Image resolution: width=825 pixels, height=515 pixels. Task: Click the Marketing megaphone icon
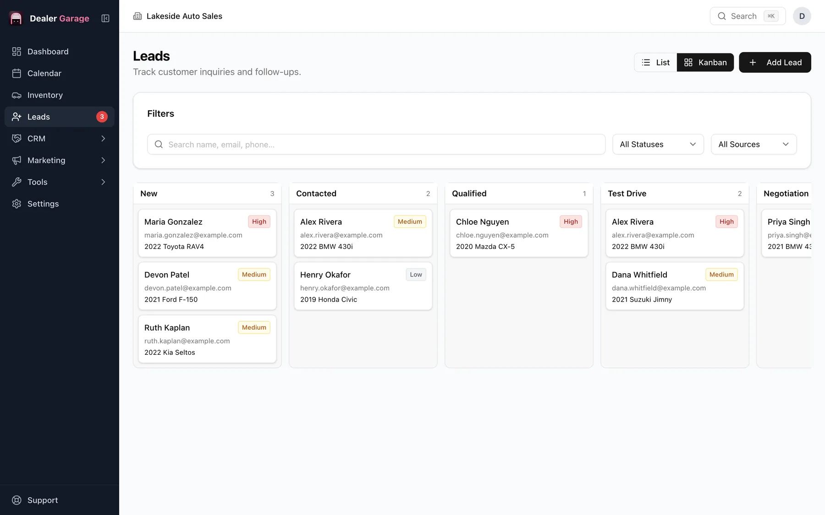[16, 160]
